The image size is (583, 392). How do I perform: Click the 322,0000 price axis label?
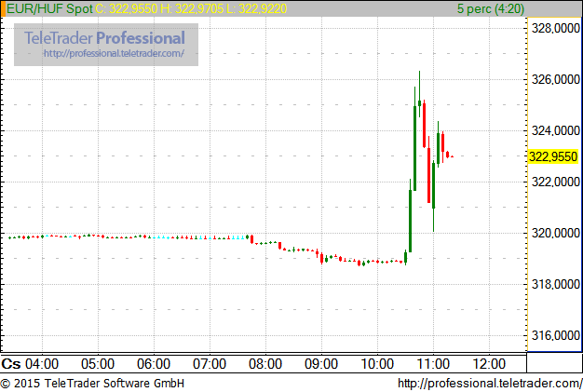click(x=555, y=182)
